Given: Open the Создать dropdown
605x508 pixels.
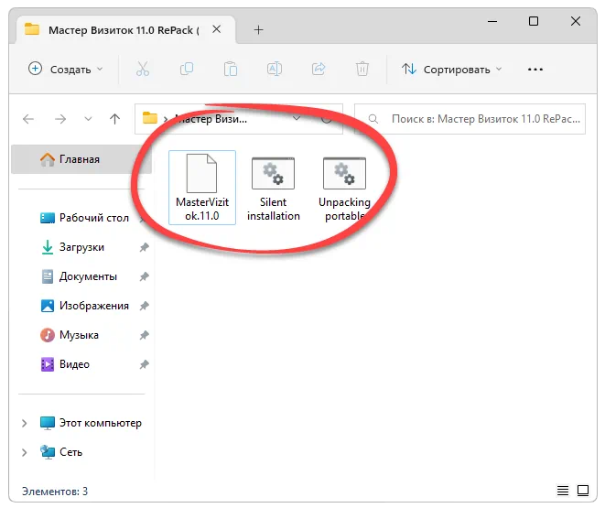Looking at the screenshot, I should tap(66, 69).
